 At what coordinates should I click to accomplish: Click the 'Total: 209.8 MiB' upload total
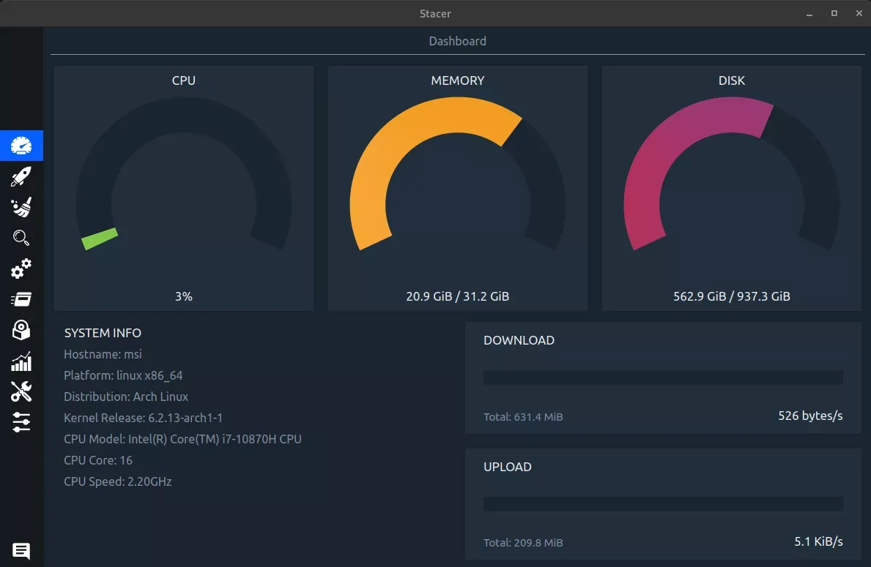point(523,543)
